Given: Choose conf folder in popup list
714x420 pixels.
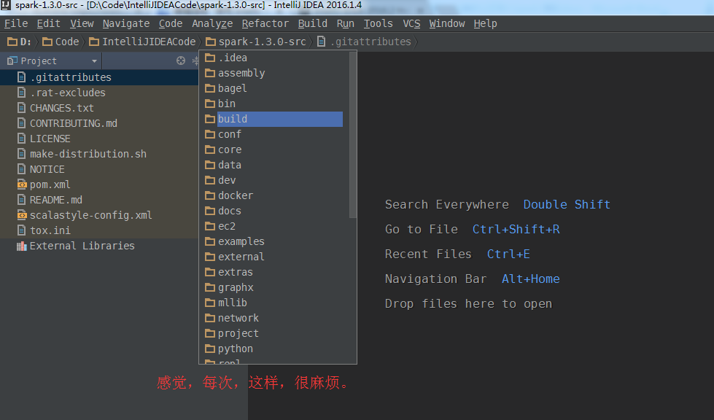Looking at the screenshot, I should (273, 135).
